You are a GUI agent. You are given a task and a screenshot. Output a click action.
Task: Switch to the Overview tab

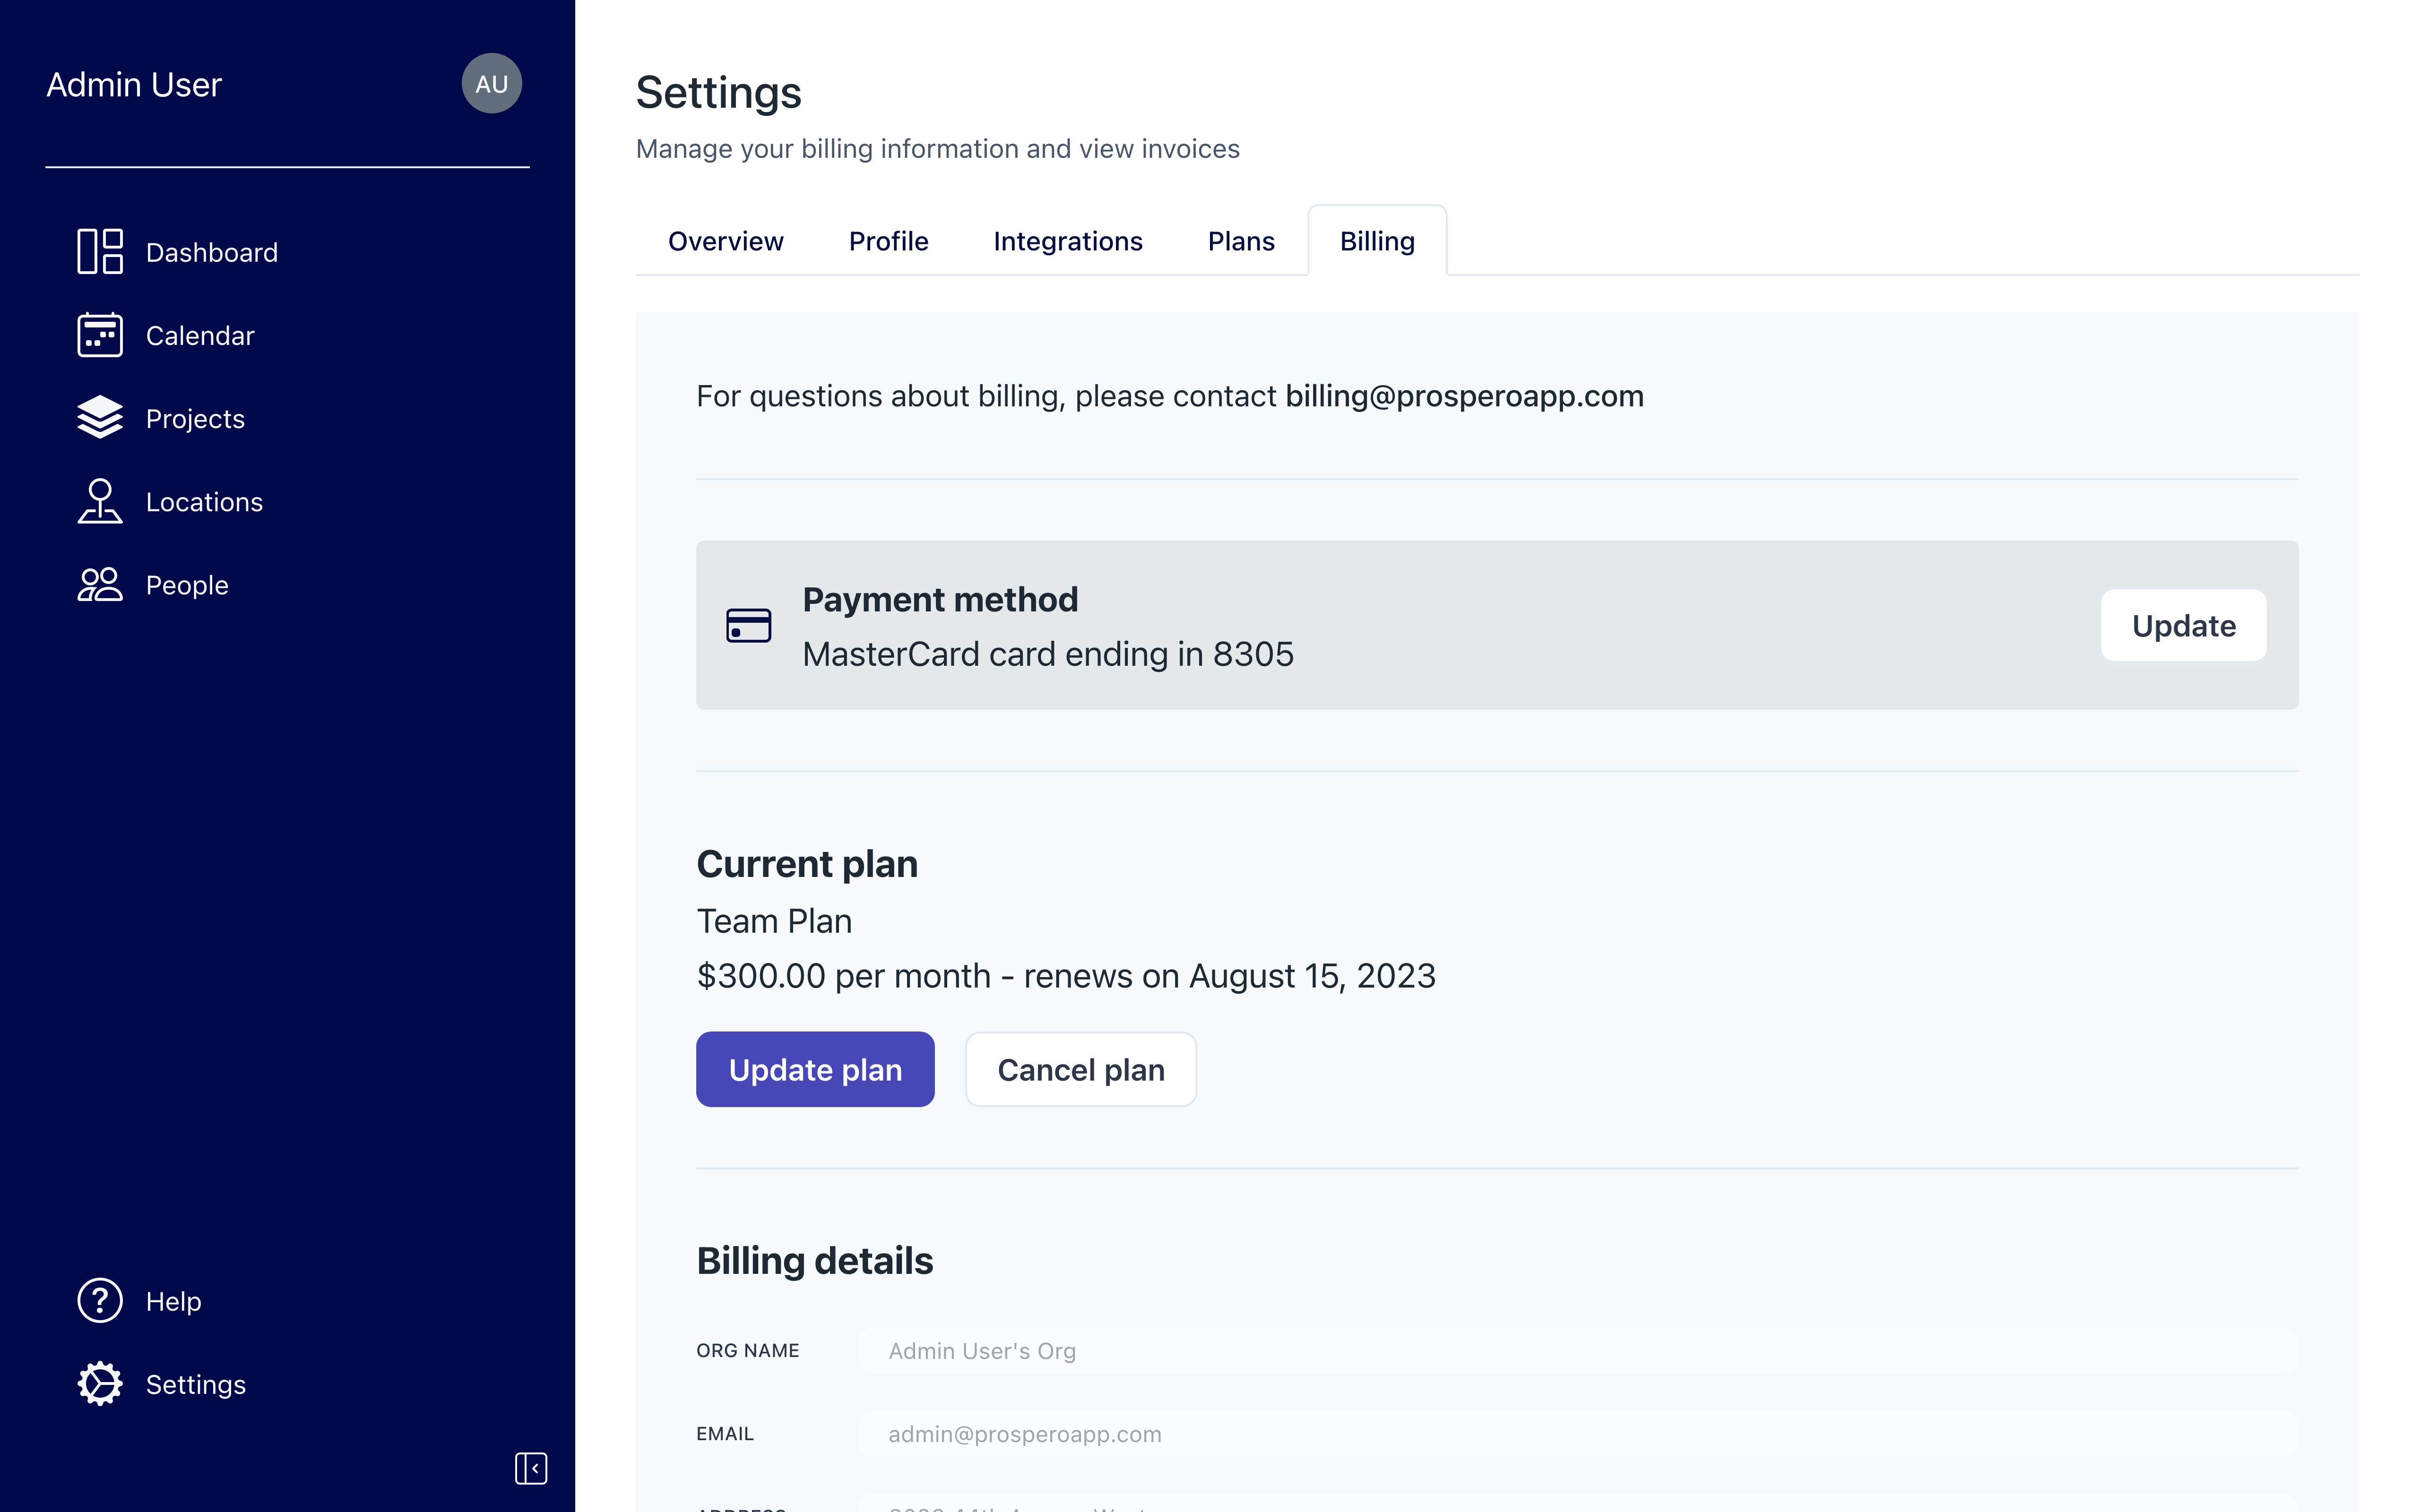click(x=725, y=241)
